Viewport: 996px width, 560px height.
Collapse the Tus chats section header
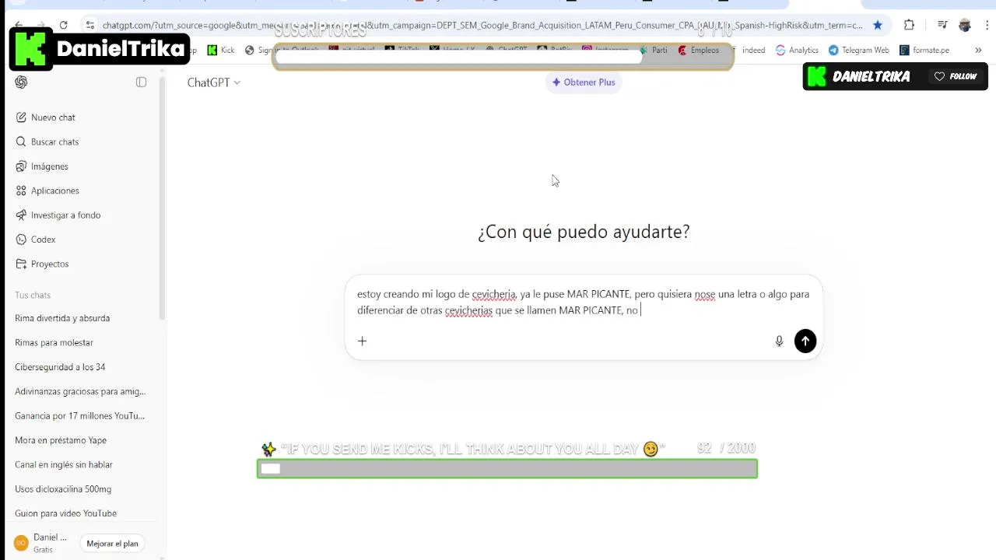[33, 296]
